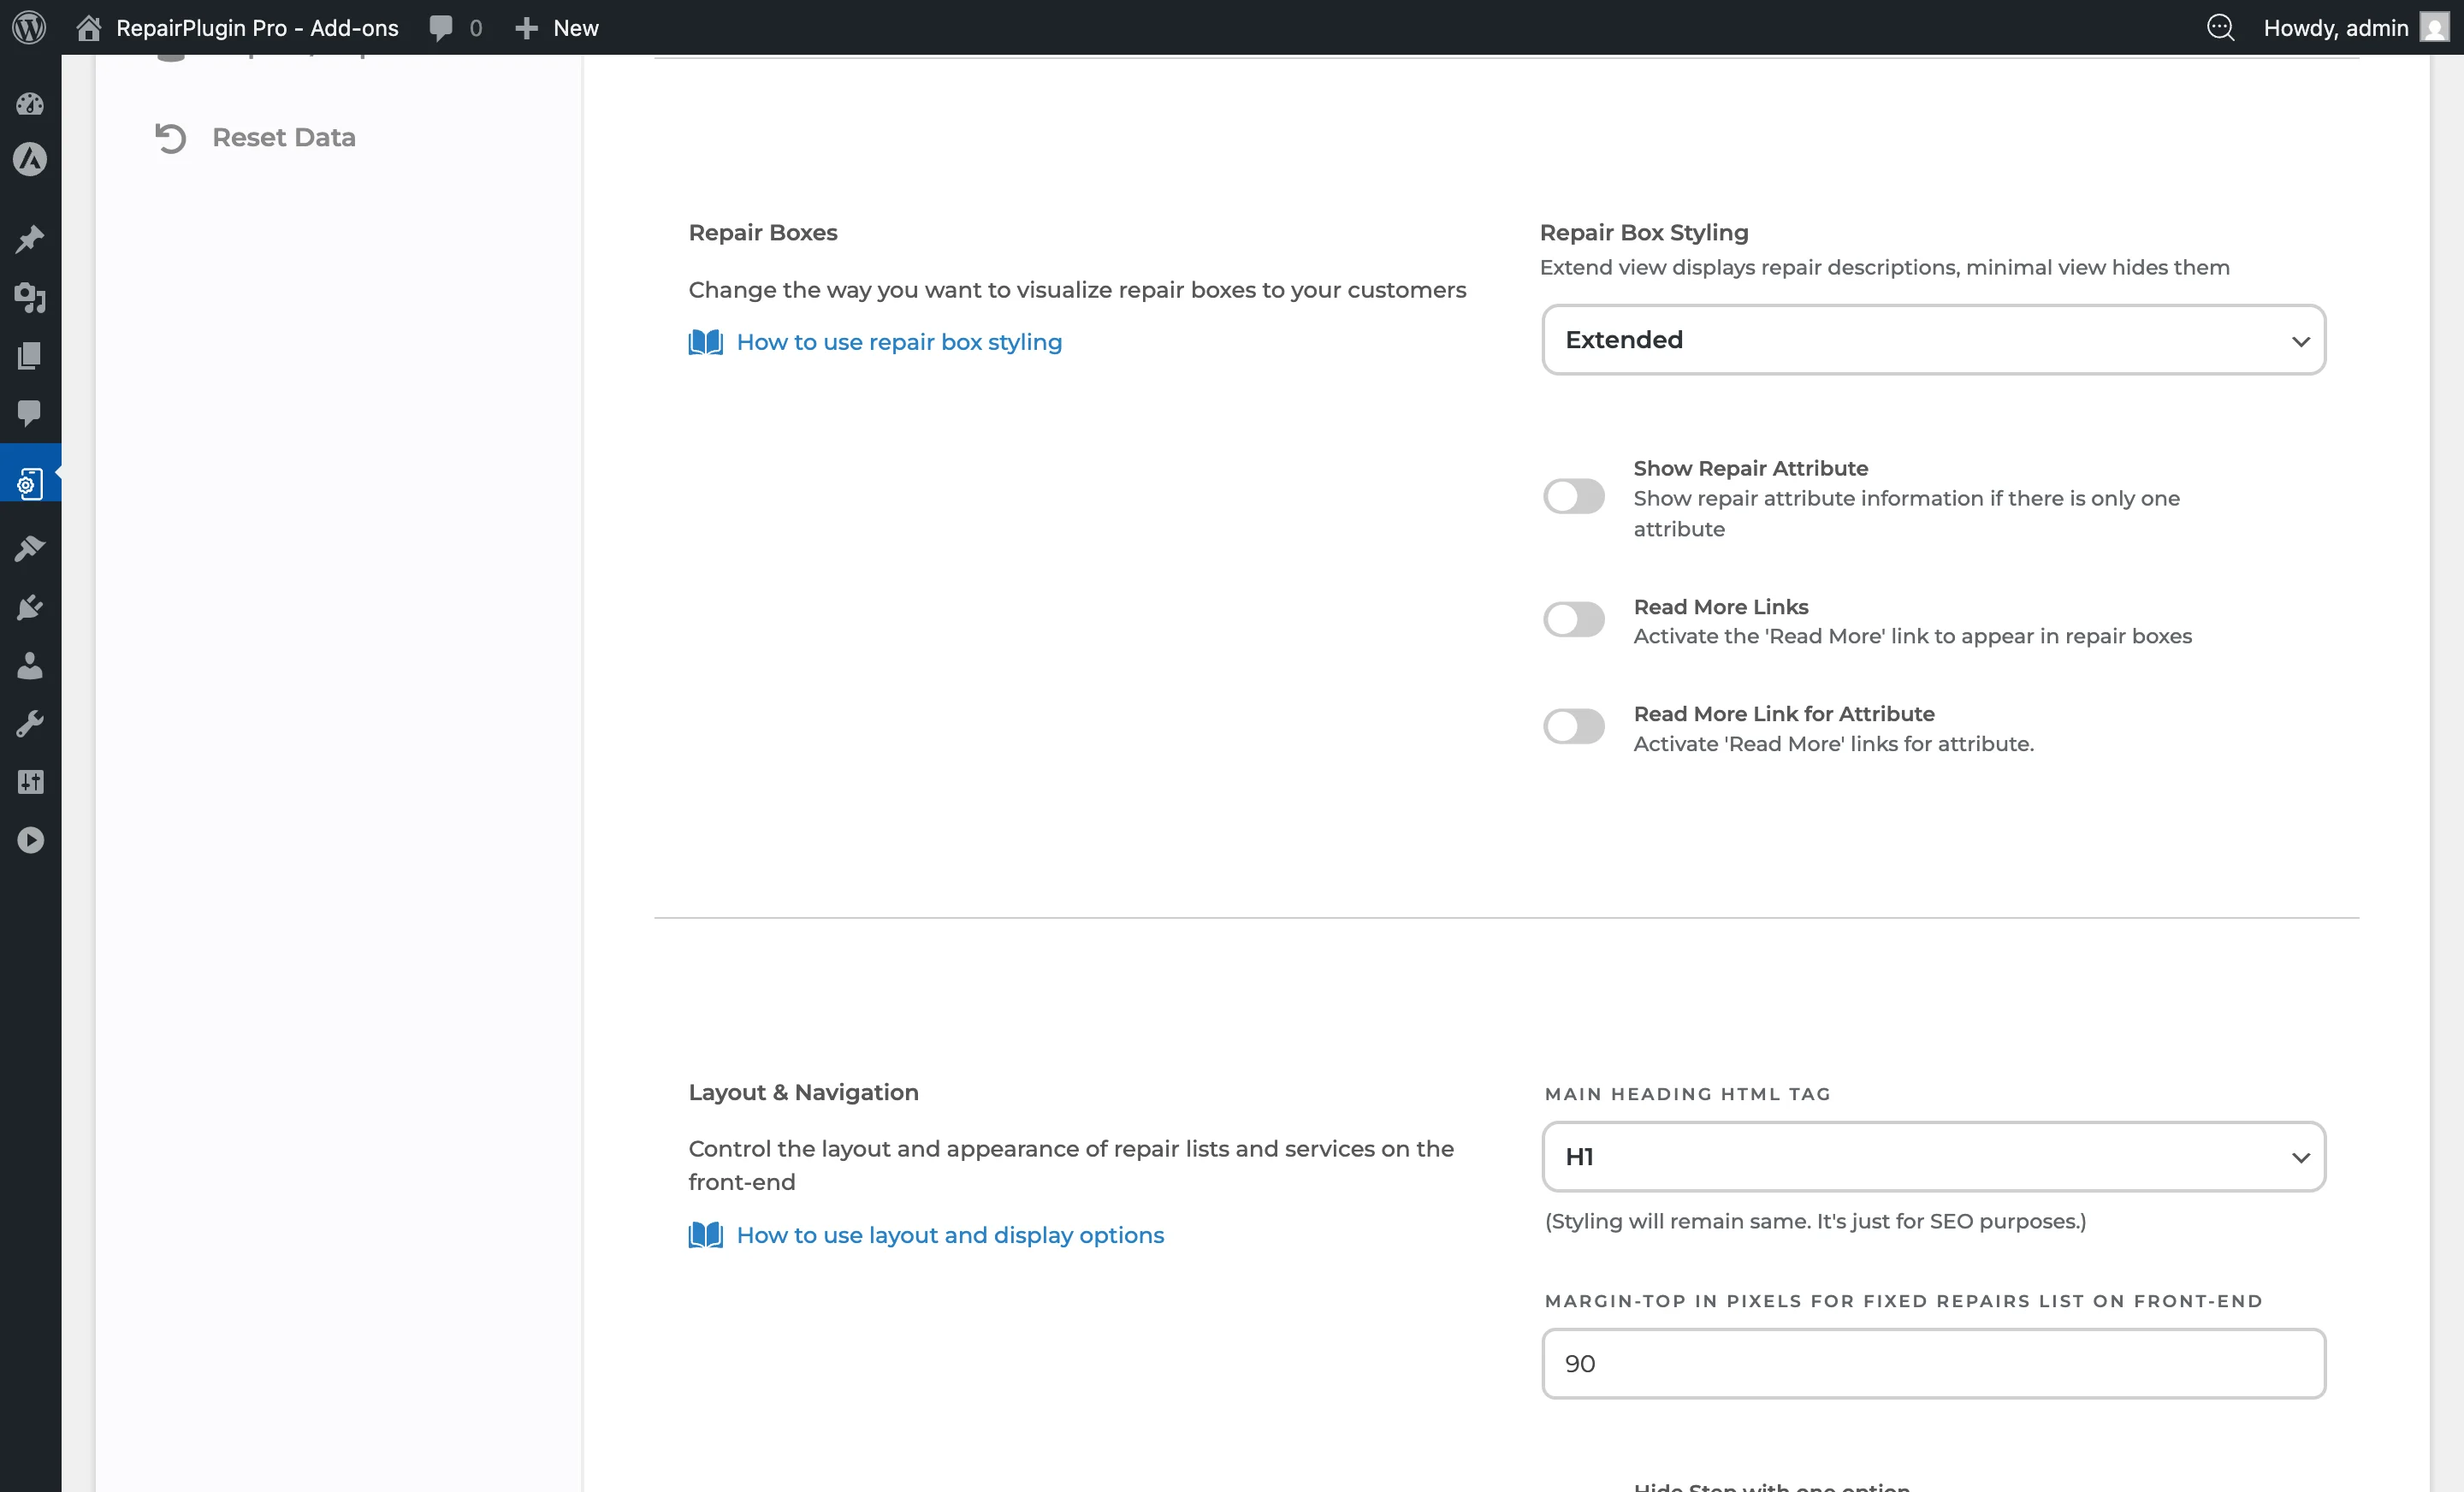
Task: Turn on Read More Link for Attribute
Action: (1573, 726)
